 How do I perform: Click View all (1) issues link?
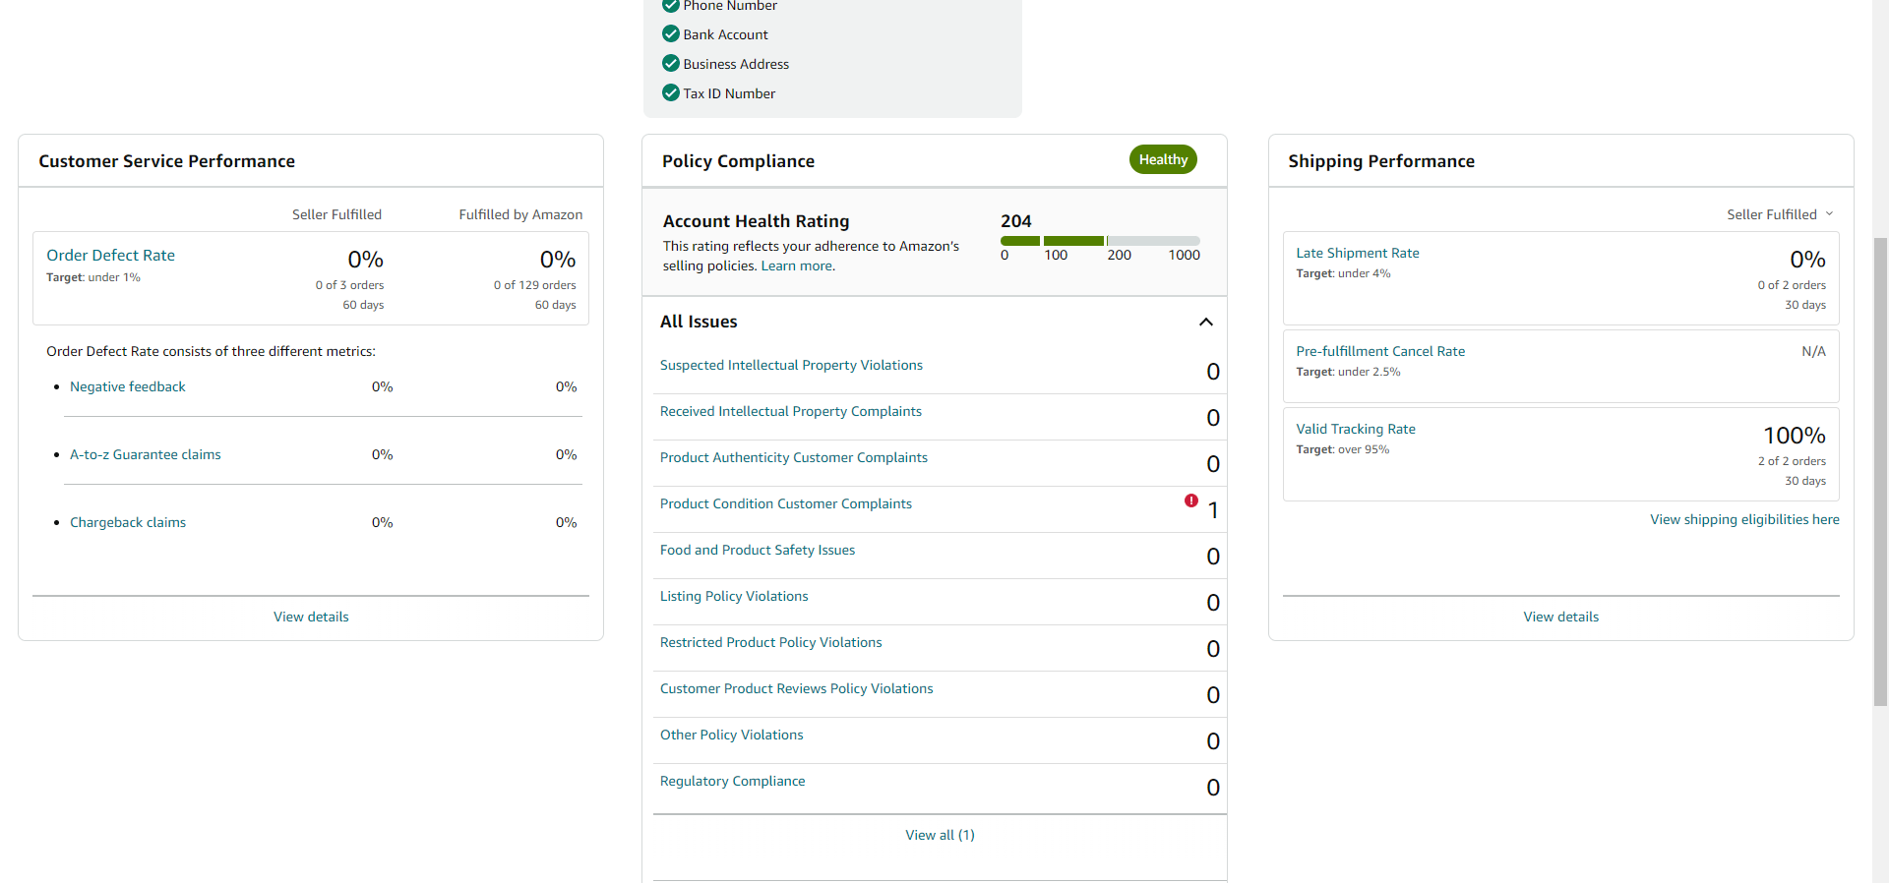(940, 835)
